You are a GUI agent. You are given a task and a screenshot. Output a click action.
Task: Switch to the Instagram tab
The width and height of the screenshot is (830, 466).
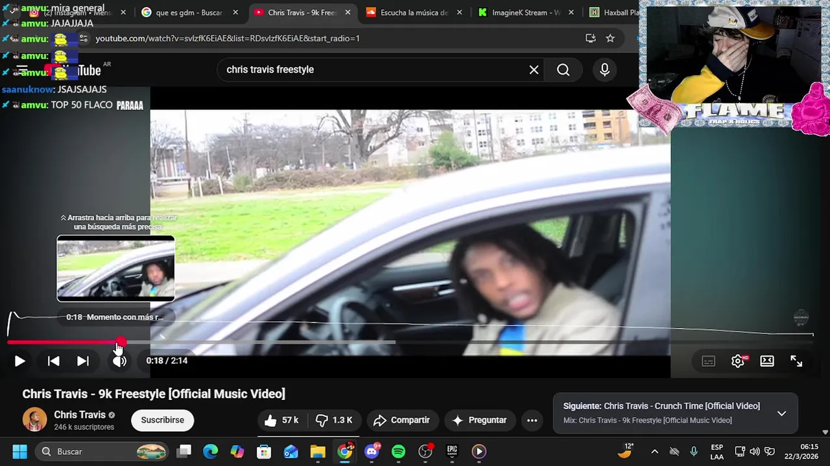tap(77, 12)
